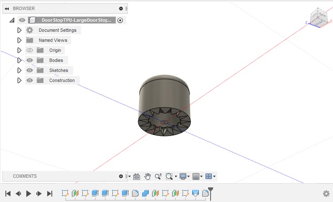
Task: Activate the Pan hand tool
Action: tap(147, 176)
